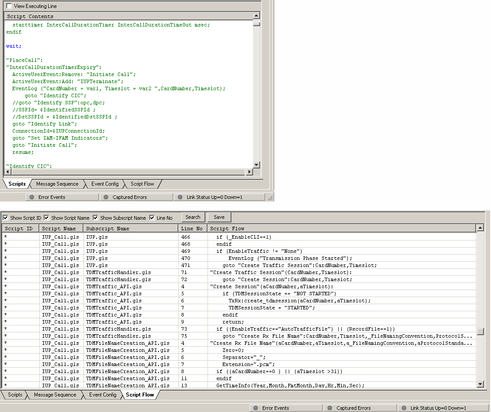Viewport: 491px width, 412px height.
Task: Click the Captured Errors indicator in upper panel
Action: 129,197
